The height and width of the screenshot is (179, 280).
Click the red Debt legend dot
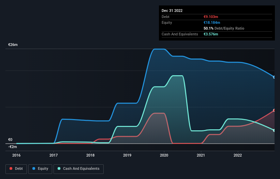pos(11,168)
